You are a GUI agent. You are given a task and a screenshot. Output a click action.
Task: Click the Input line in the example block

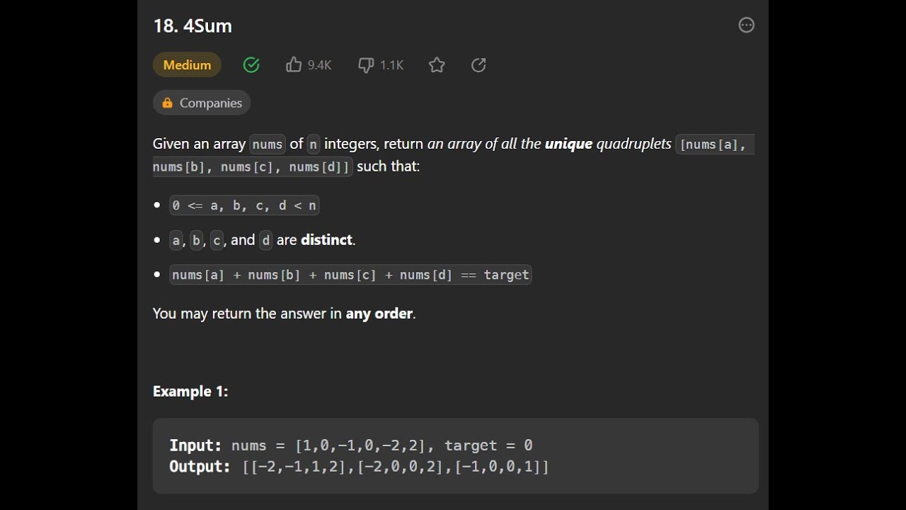click(x=350, y=446)
